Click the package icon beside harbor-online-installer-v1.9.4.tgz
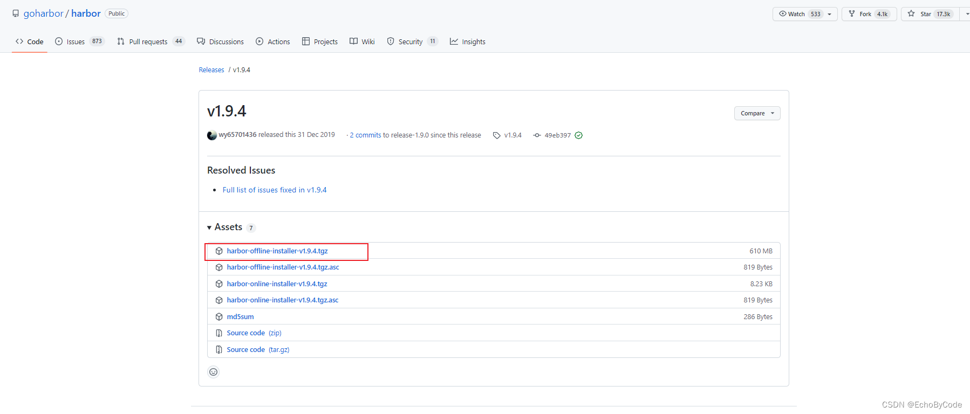Screen dimensions: 970x414 (x=219, y=284)
